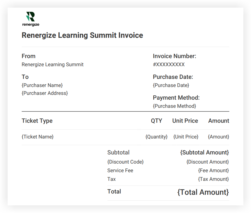Select 'Renergize Learning Summit' sender name

52,64
